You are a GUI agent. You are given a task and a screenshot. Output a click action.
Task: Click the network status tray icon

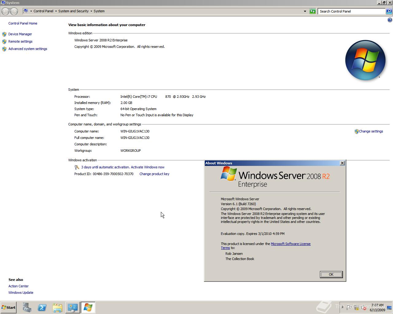coord(356,308)
